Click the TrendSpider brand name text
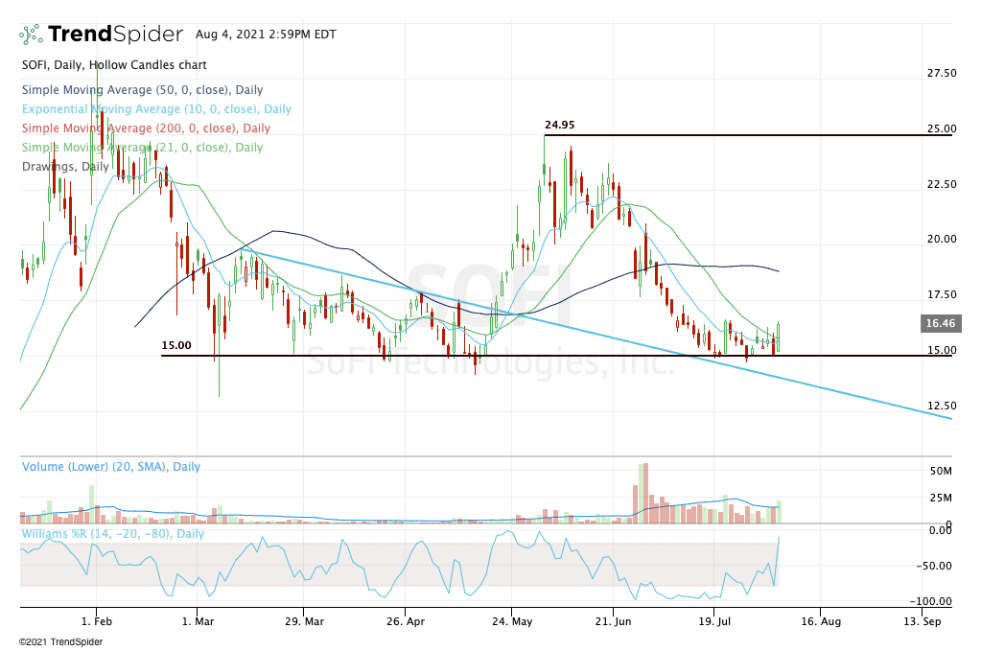981x651 pixels. (x=114, y=35)
